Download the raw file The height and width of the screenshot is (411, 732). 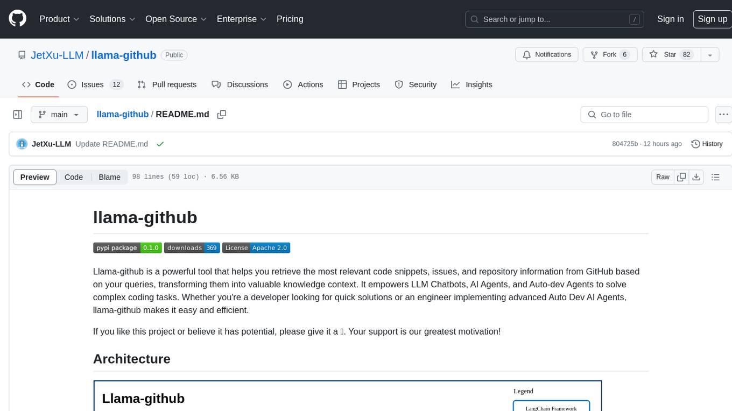coord(696,177)
